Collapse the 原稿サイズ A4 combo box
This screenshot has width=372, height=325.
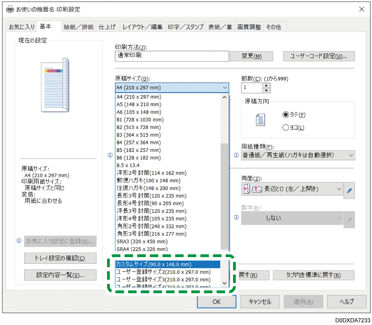[x=172, y=88]
